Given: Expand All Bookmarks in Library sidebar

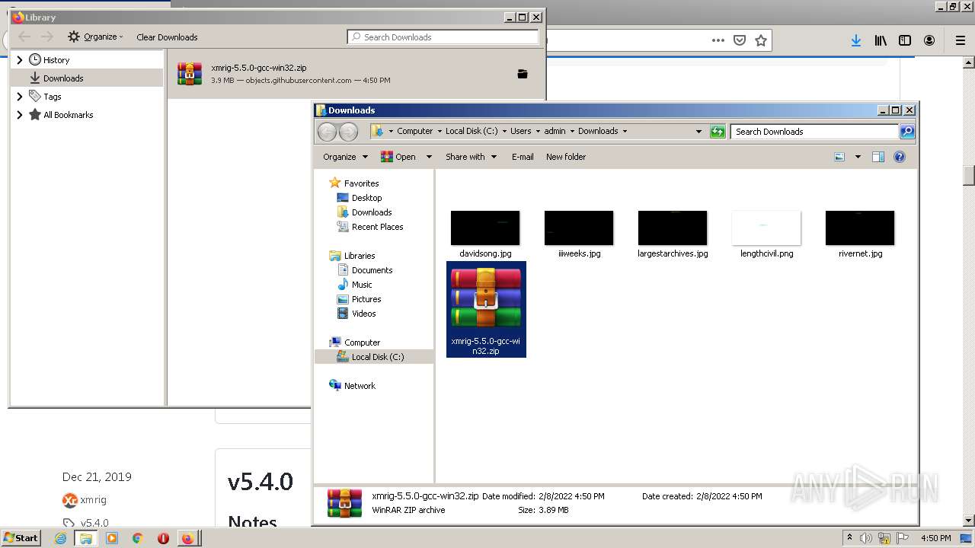Looking at the screenshot, I should pos(20,115).
